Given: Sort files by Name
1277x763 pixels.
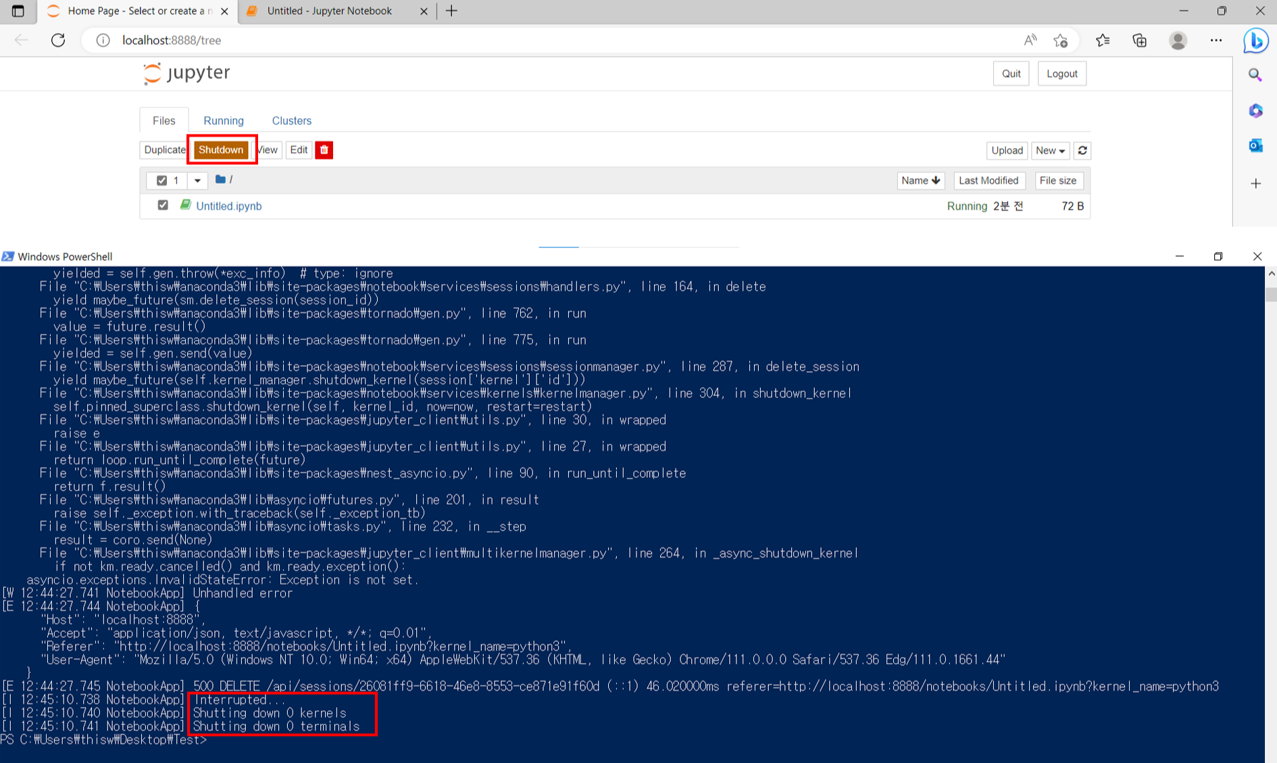Looking at the screenshot, I should pyautogui.click(x=920, y=180).
